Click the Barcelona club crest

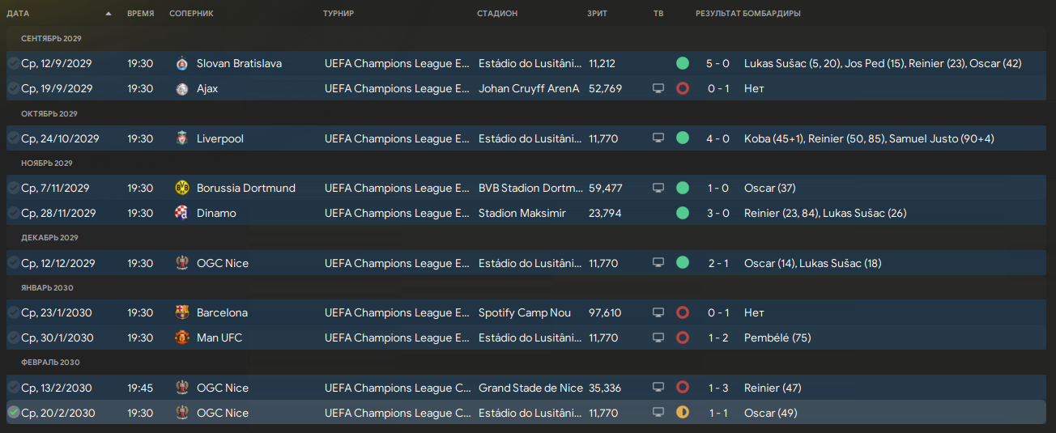pyautogui.click(x=181, y=312)
